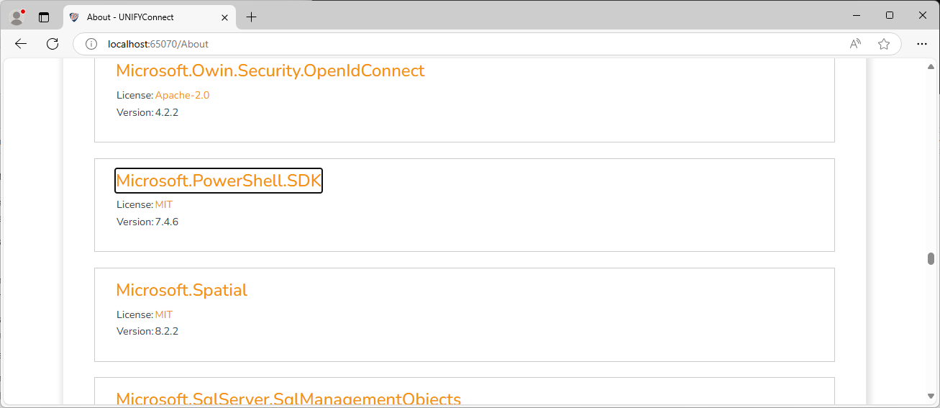Open the browser profile avatar
Image resolution: width=940 pixels, height=408 pixels.
click(x=17, y=17)
